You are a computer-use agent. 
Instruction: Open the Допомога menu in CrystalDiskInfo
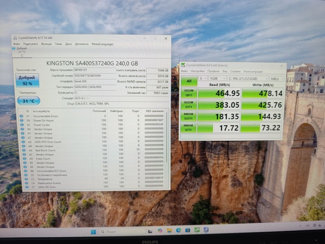(82, 44)
